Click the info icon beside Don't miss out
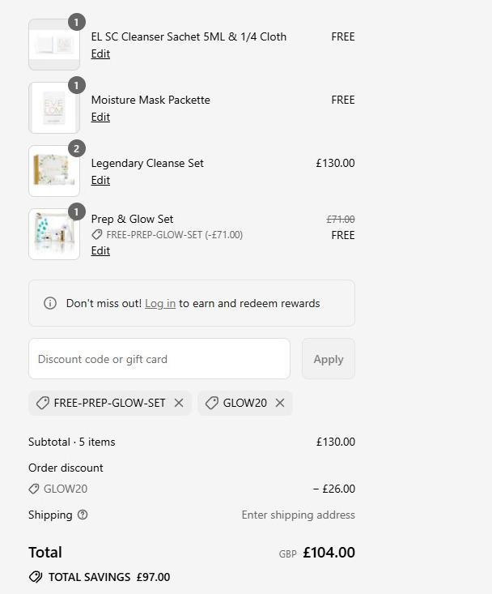Image resolution: width=492 pixels, height=594 pixels. 50,303
